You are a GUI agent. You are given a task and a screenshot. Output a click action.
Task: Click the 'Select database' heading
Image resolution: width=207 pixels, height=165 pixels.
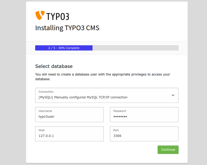point(54,66)
